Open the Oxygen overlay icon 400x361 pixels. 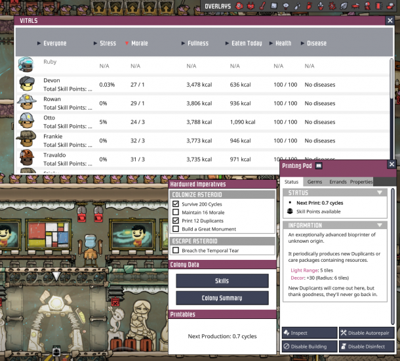(239, 6)
